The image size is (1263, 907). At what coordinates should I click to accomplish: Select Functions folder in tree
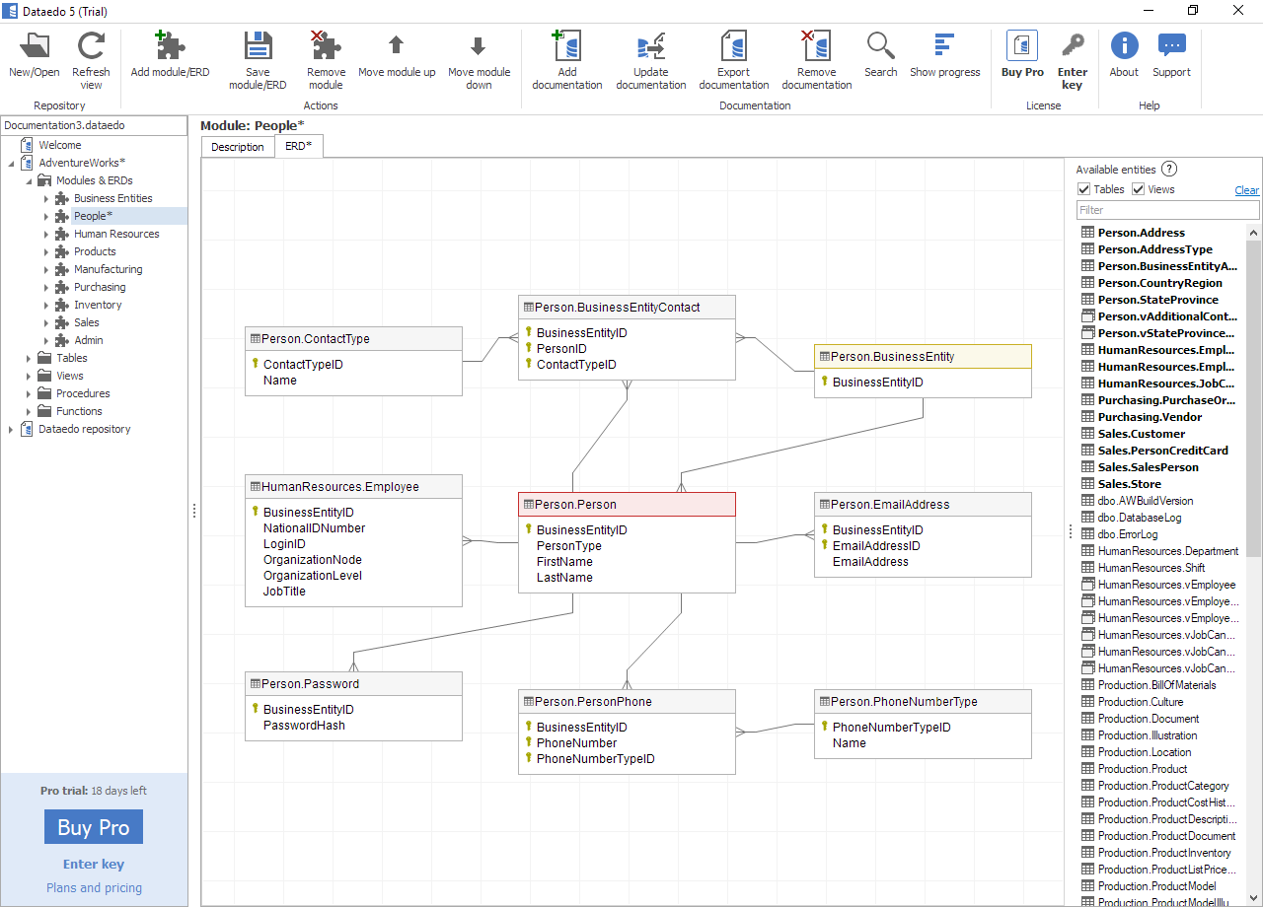coord(79,411)
